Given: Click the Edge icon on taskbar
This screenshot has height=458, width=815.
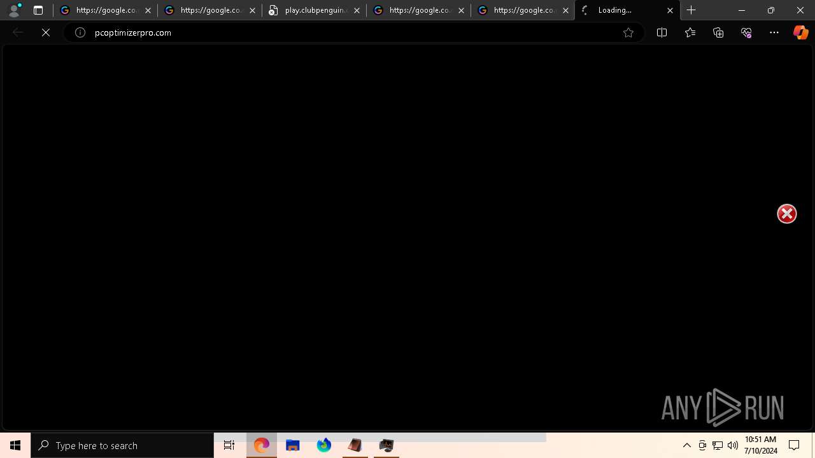Looking at the screenshot, I should tap(262, 445).
